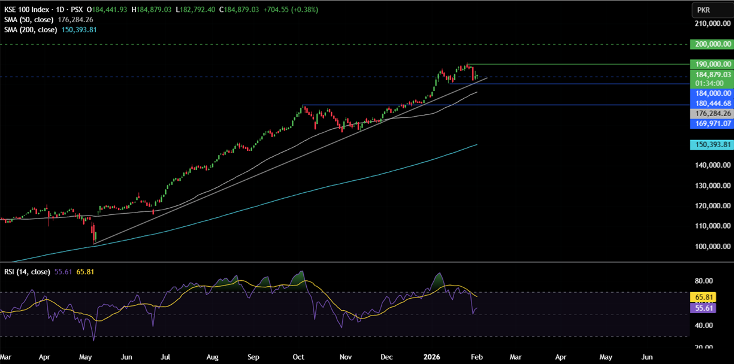Click Oct on the time axis
734x364 pixels.
pyautogui.click(x=298, y=357)
